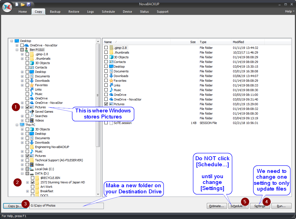296x219 pixels.
Task: Collapse the DATA (D:) drive node
Action: coord(22,173)
